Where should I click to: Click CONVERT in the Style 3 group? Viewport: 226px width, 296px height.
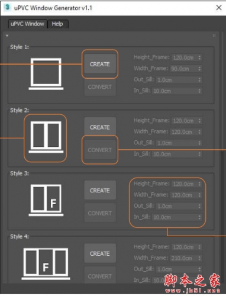pyautogui.click(x=100, y=213)
